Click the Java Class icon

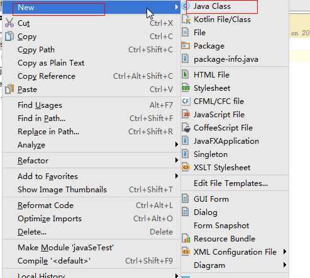[185, 6]
